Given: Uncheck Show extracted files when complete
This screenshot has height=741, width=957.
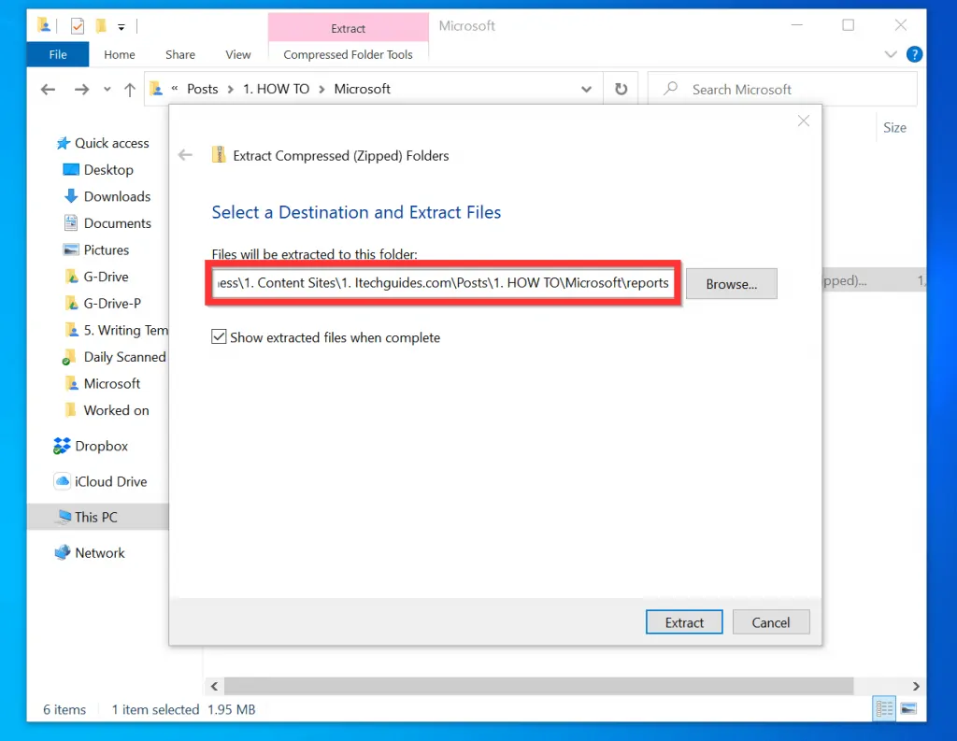Looking at the screenshot, I should click(219, 336).
